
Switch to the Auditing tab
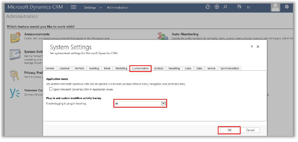[x=94, y=68]
